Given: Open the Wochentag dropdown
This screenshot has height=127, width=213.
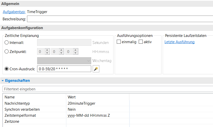Looking at the screenshot, I should pyautogui.click(x=64, y=61).
